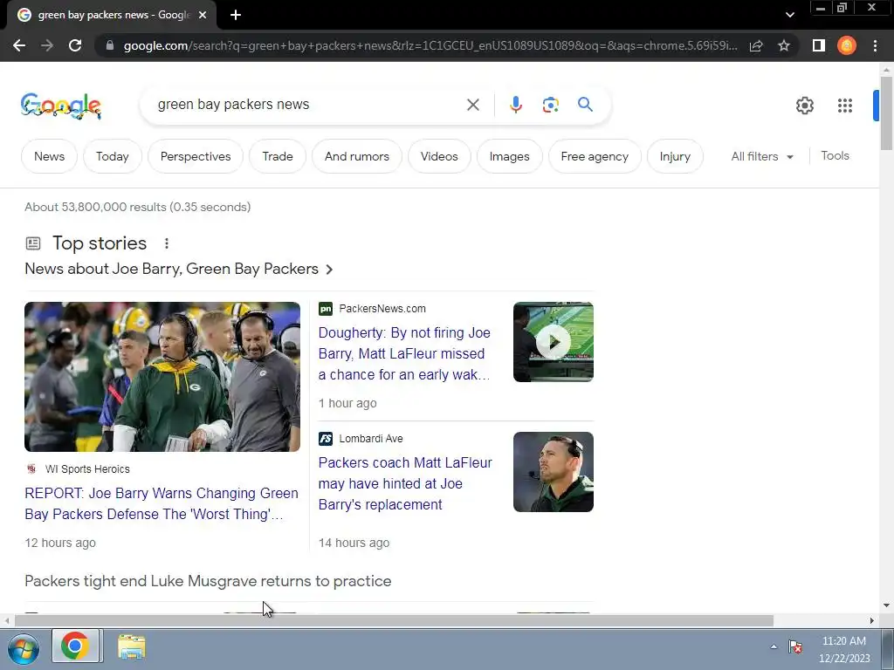
Task: Open the tab search chevron in the title bar
Action: click(789, 16)
